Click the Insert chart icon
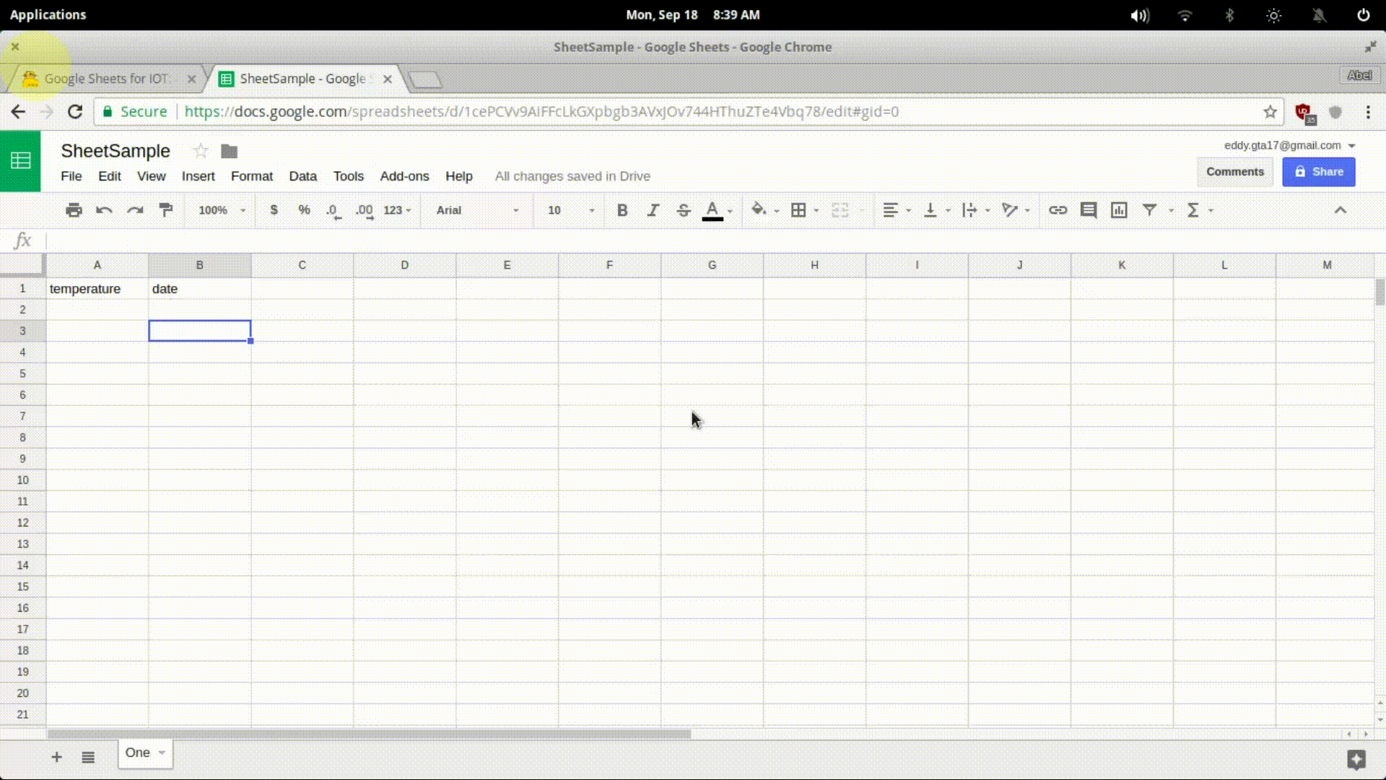The height and width of the screenshot is (780, 1386). 1119,210
